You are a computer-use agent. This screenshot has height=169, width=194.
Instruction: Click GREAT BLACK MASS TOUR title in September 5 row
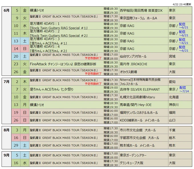pos(64,155)
